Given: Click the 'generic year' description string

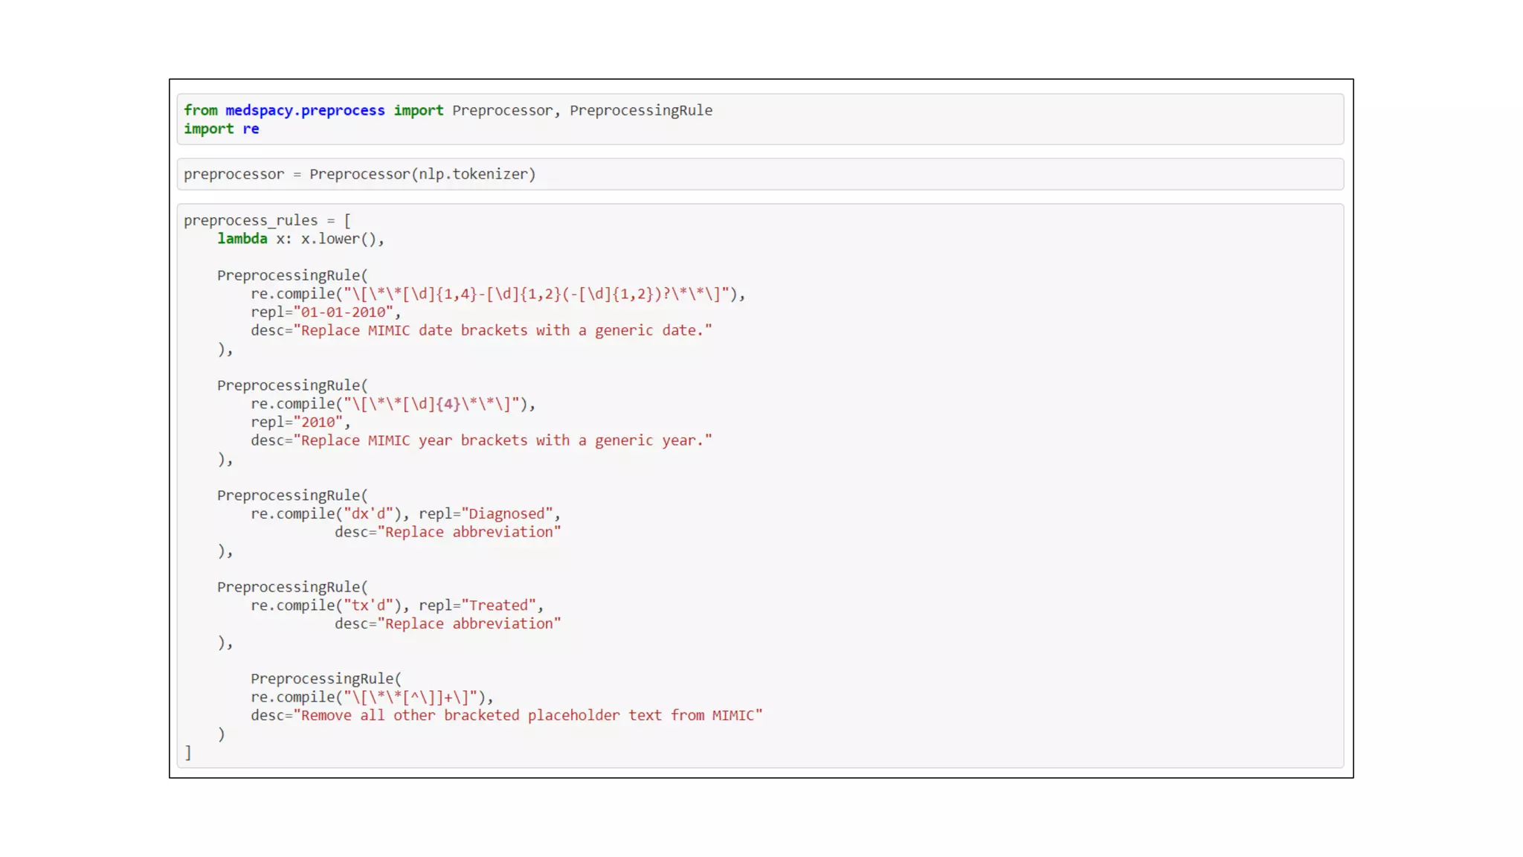Looking at the screenshot, I should click(503, 440).
